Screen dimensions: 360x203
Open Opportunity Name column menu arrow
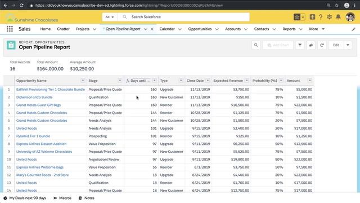83,80
